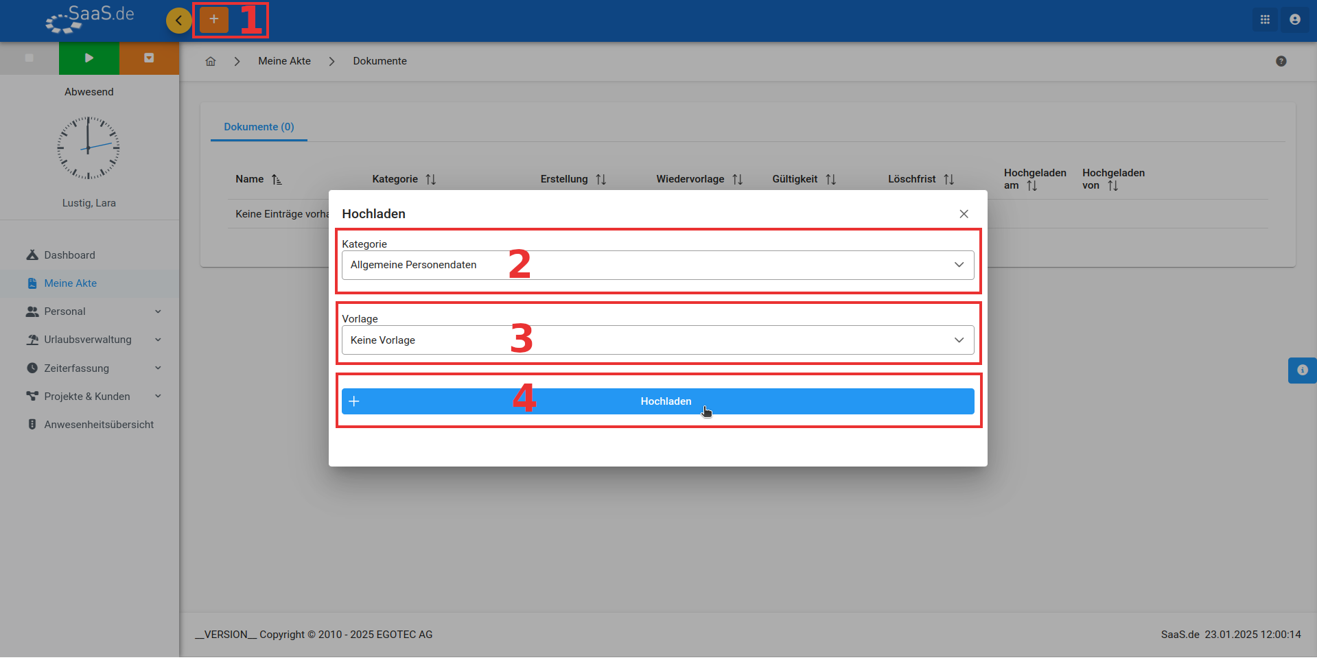Open the Kategorie dropdown in dialog
The image size is (1317, 660).
point(657,266)
